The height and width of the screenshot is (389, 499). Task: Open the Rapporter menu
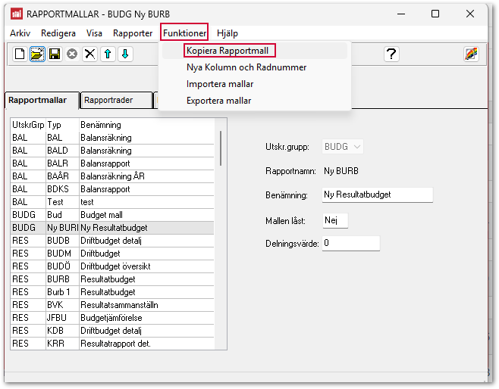point(133,33)
